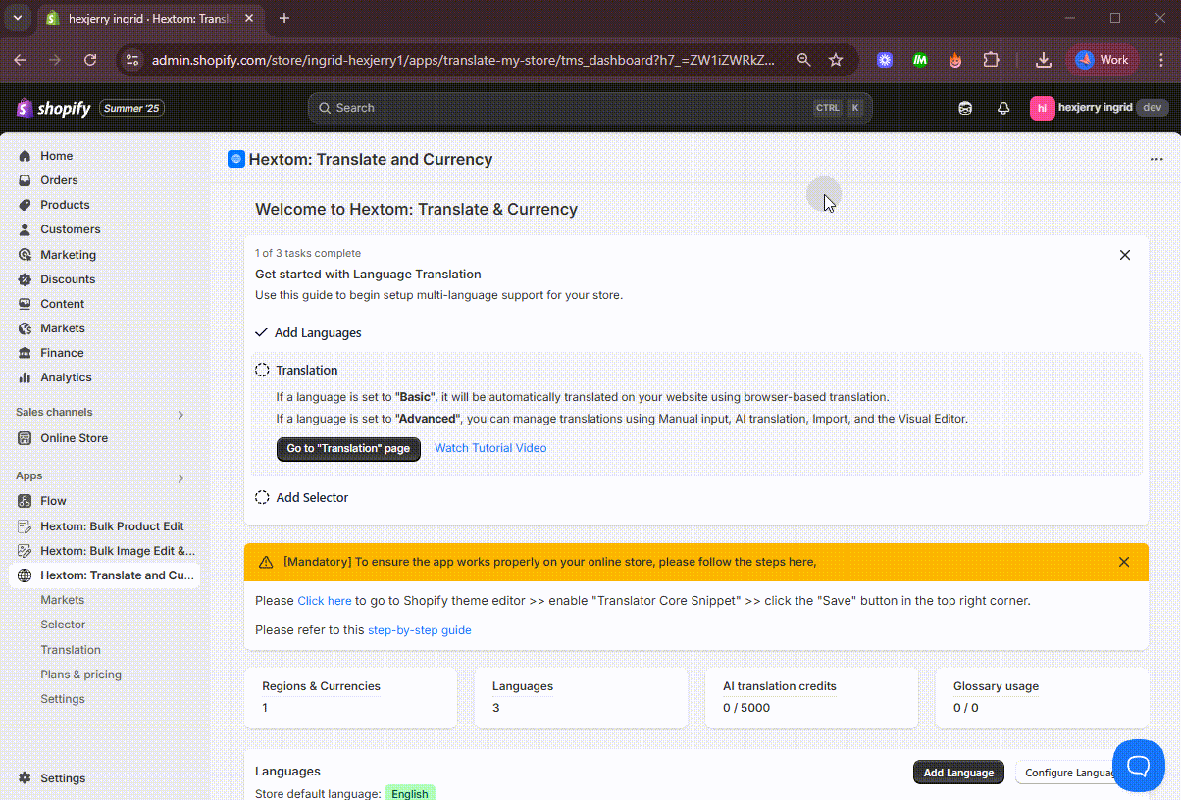Open a new browser tab
Screen dimensions: 1181x800
(x=284, y=18)
